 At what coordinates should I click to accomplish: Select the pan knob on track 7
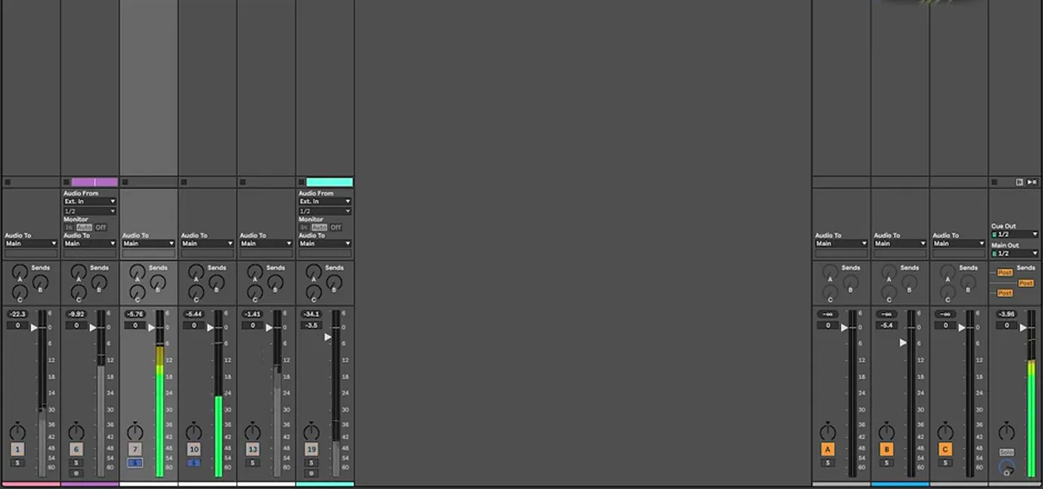[135, 432]
